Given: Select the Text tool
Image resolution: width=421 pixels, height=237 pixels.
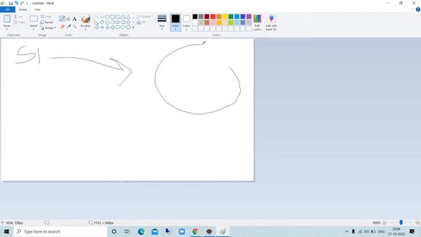Looking at the screenshot, I should coord(74,19).
